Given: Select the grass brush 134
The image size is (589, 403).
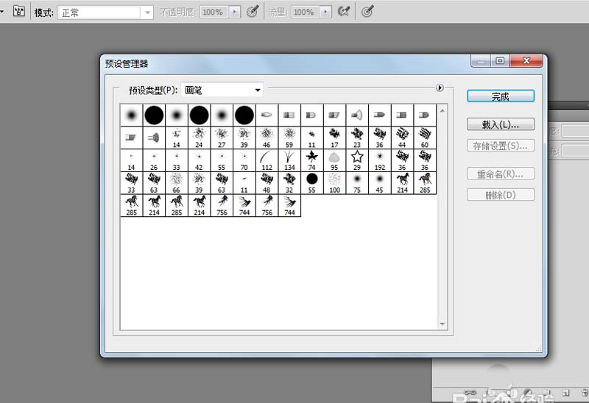Looking at the screenshot, I should pos(289,160).
